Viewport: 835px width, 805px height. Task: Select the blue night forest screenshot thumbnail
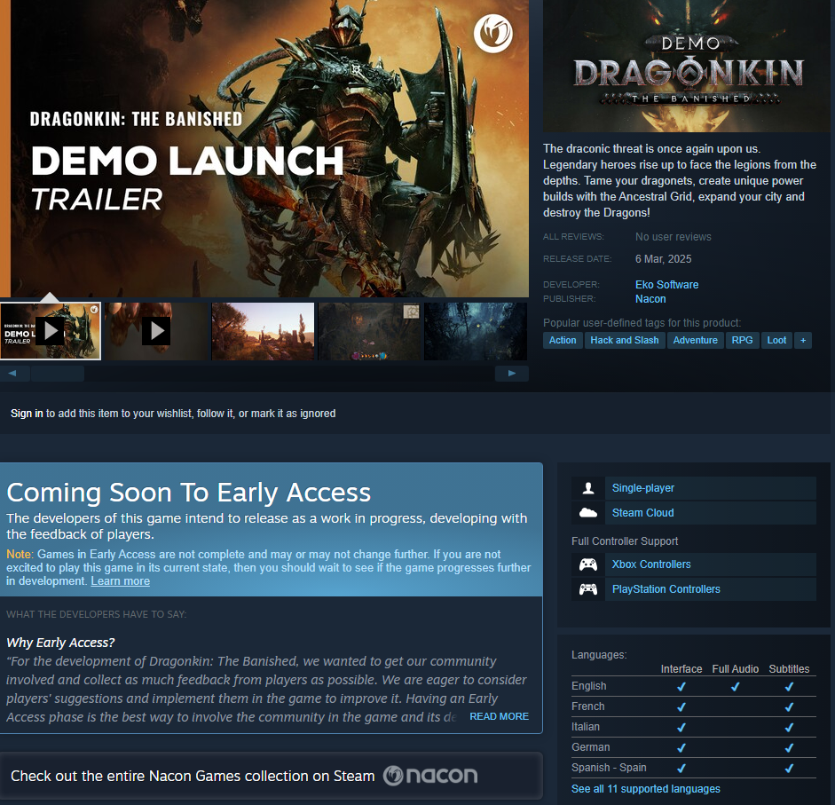click(x=476, y=331)
